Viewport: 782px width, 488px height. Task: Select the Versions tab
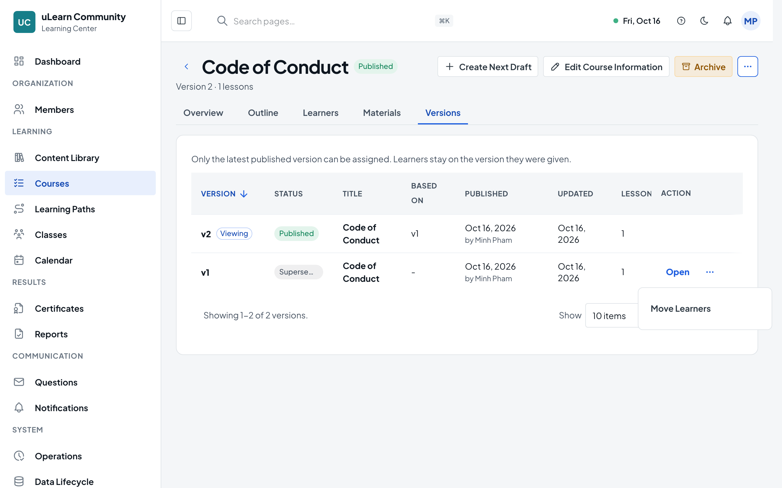(443, 113)
